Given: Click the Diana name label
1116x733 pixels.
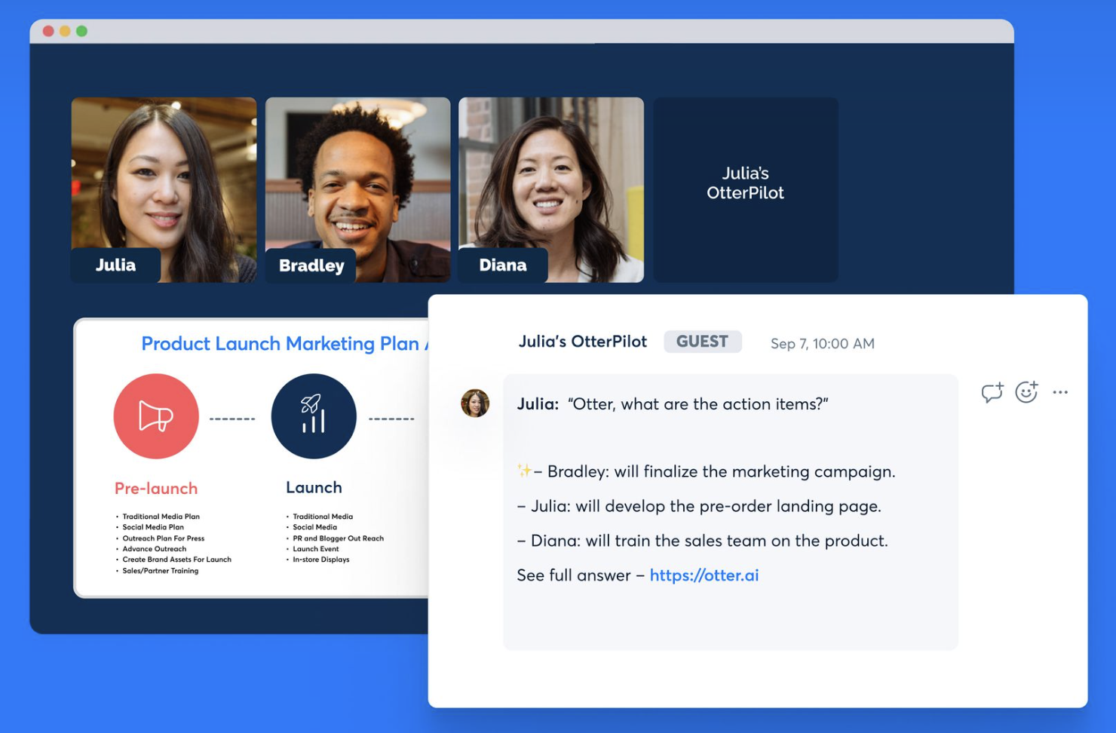Looking at the screenshot, I should [503, 265].
